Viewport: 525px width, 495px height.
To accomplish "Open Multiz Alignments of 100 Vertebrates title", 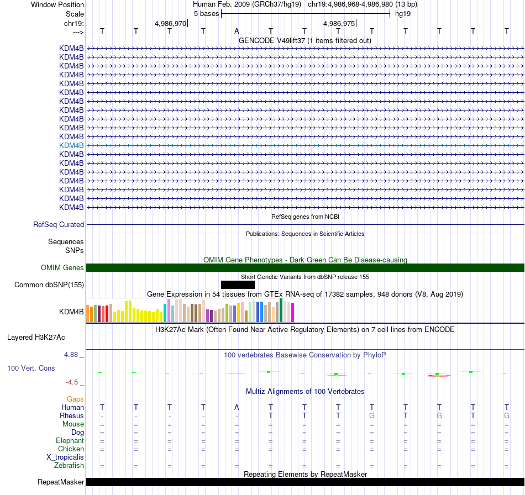I will [305, 391].
